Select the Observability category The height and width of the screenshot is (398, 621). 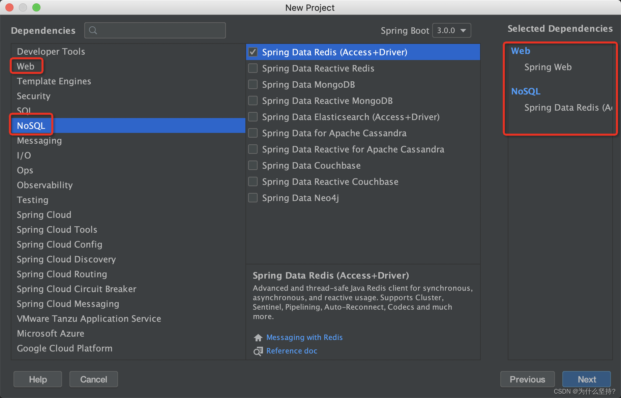coord(128,185)
